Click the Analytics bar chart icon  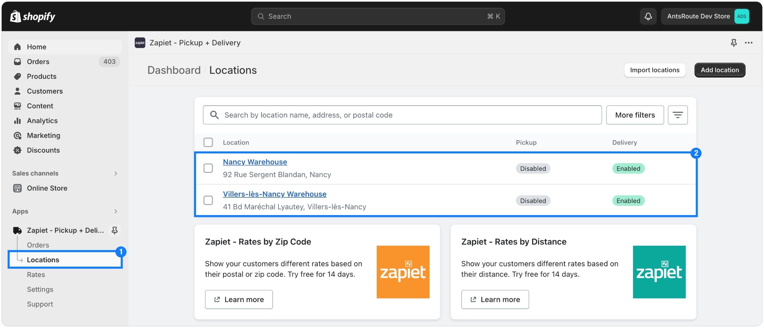pyautogui.click(x=17, y=121)
